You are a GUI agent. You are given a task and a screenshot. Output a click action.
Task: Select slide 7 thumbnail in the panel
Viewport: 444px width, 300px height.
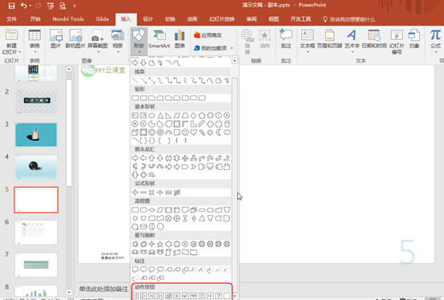pyautogui.click(x=36, y=265)
